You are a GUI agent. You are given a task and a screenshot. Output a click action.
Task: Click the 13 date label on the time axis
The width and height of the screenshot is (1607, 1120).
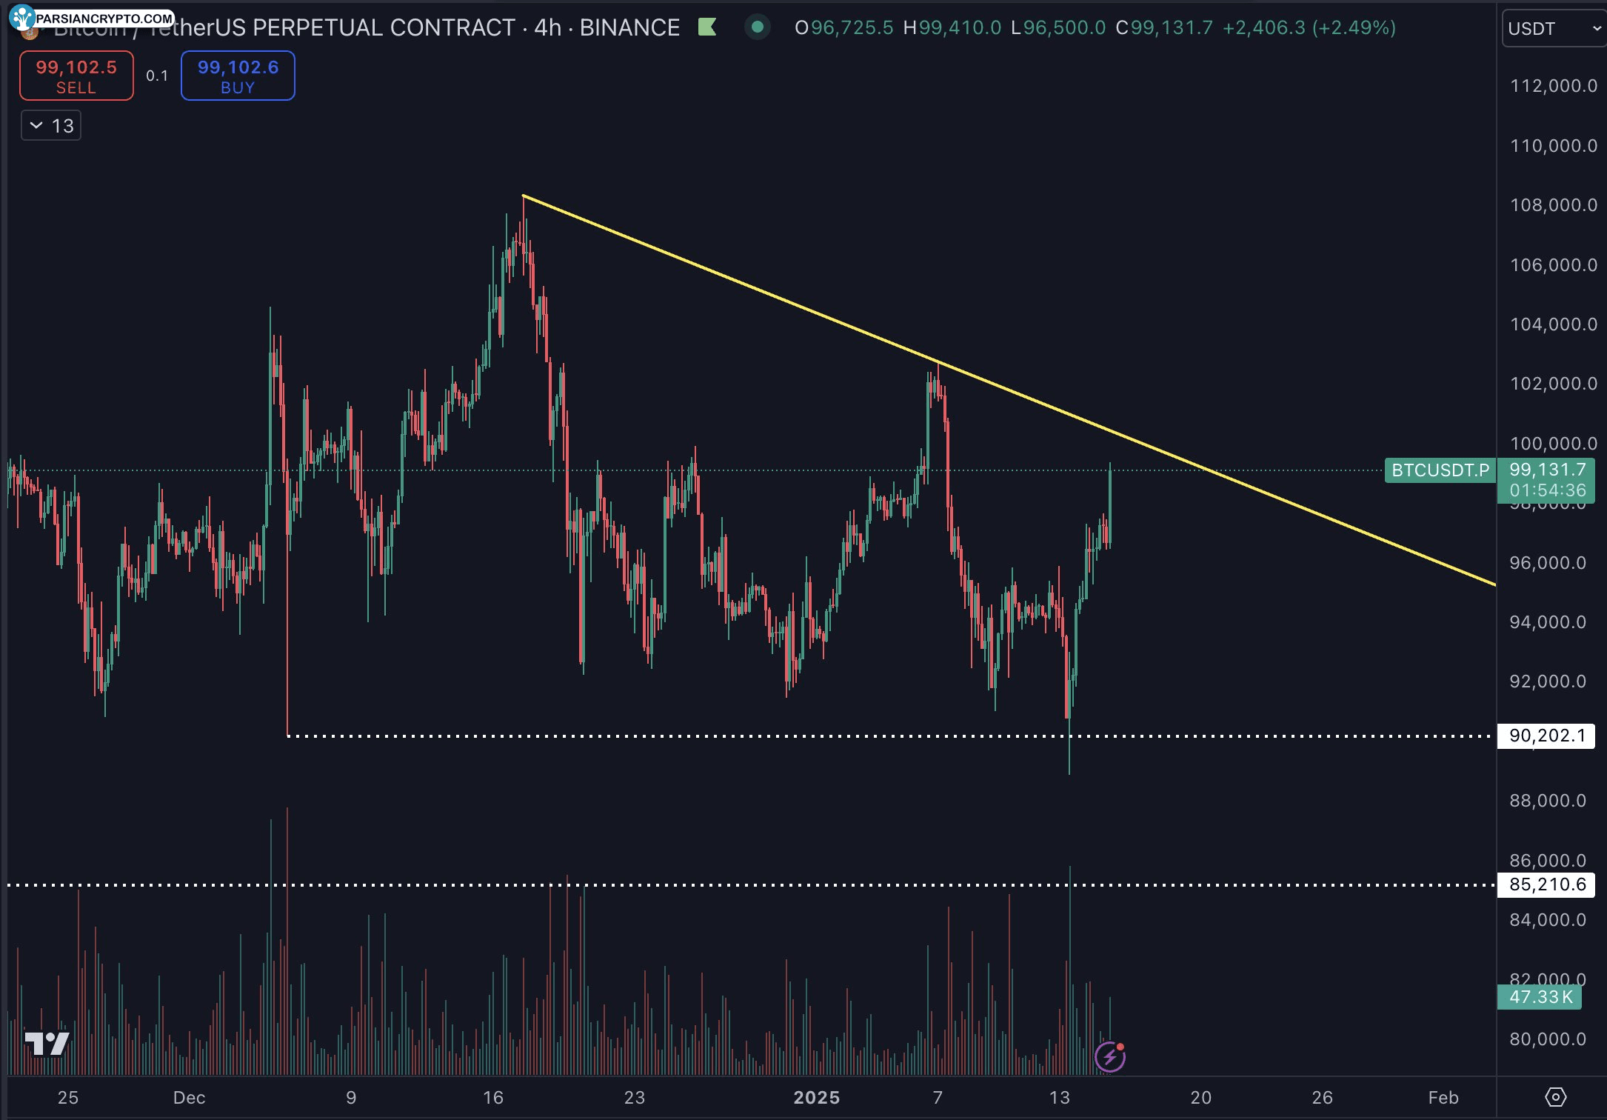click(x=1059, y=1098)
